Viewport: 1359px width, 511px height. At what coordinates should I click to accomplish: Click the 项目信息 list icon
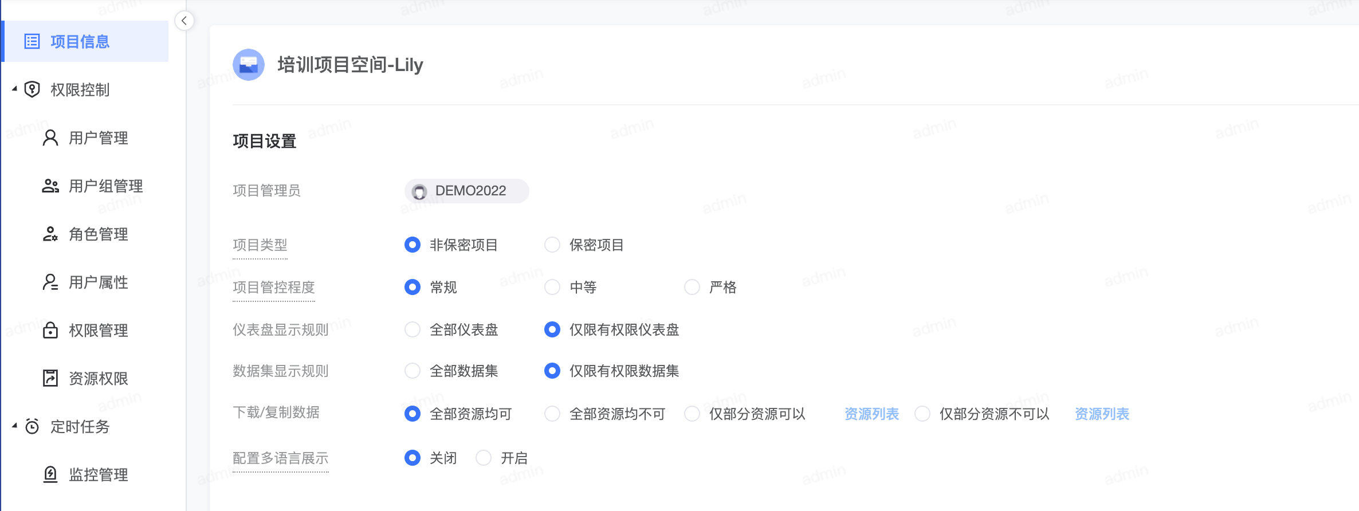tap(32, 41)
